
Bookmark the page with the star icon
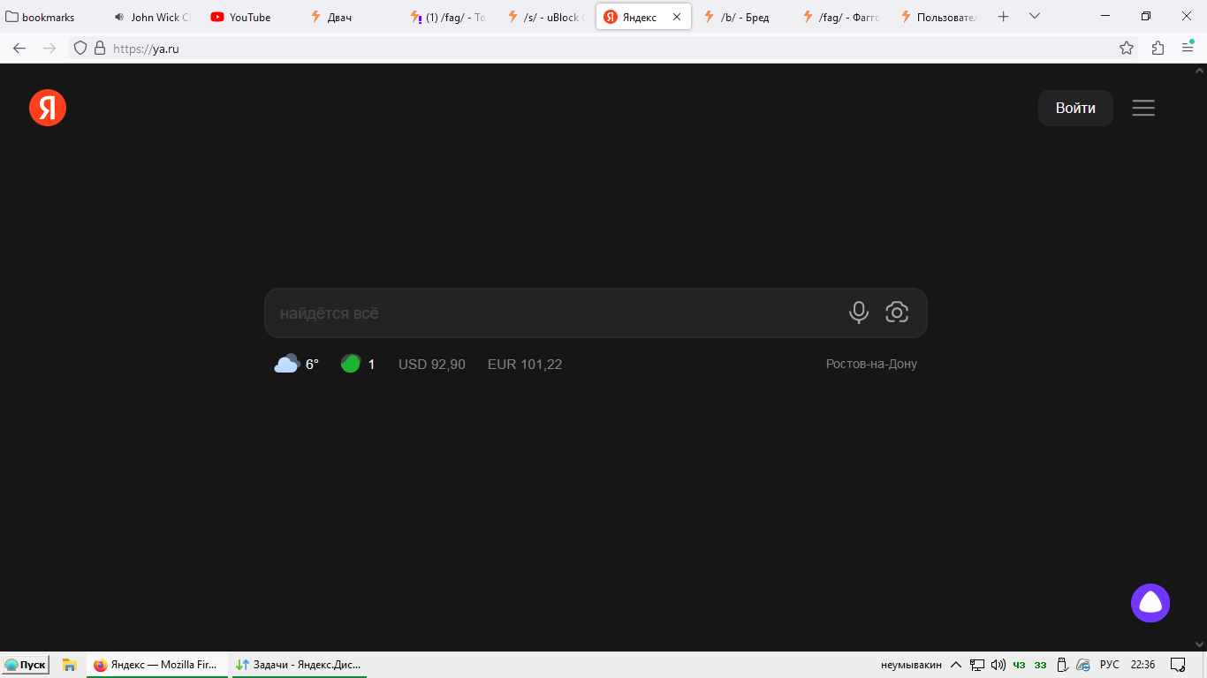(1127, 48)
